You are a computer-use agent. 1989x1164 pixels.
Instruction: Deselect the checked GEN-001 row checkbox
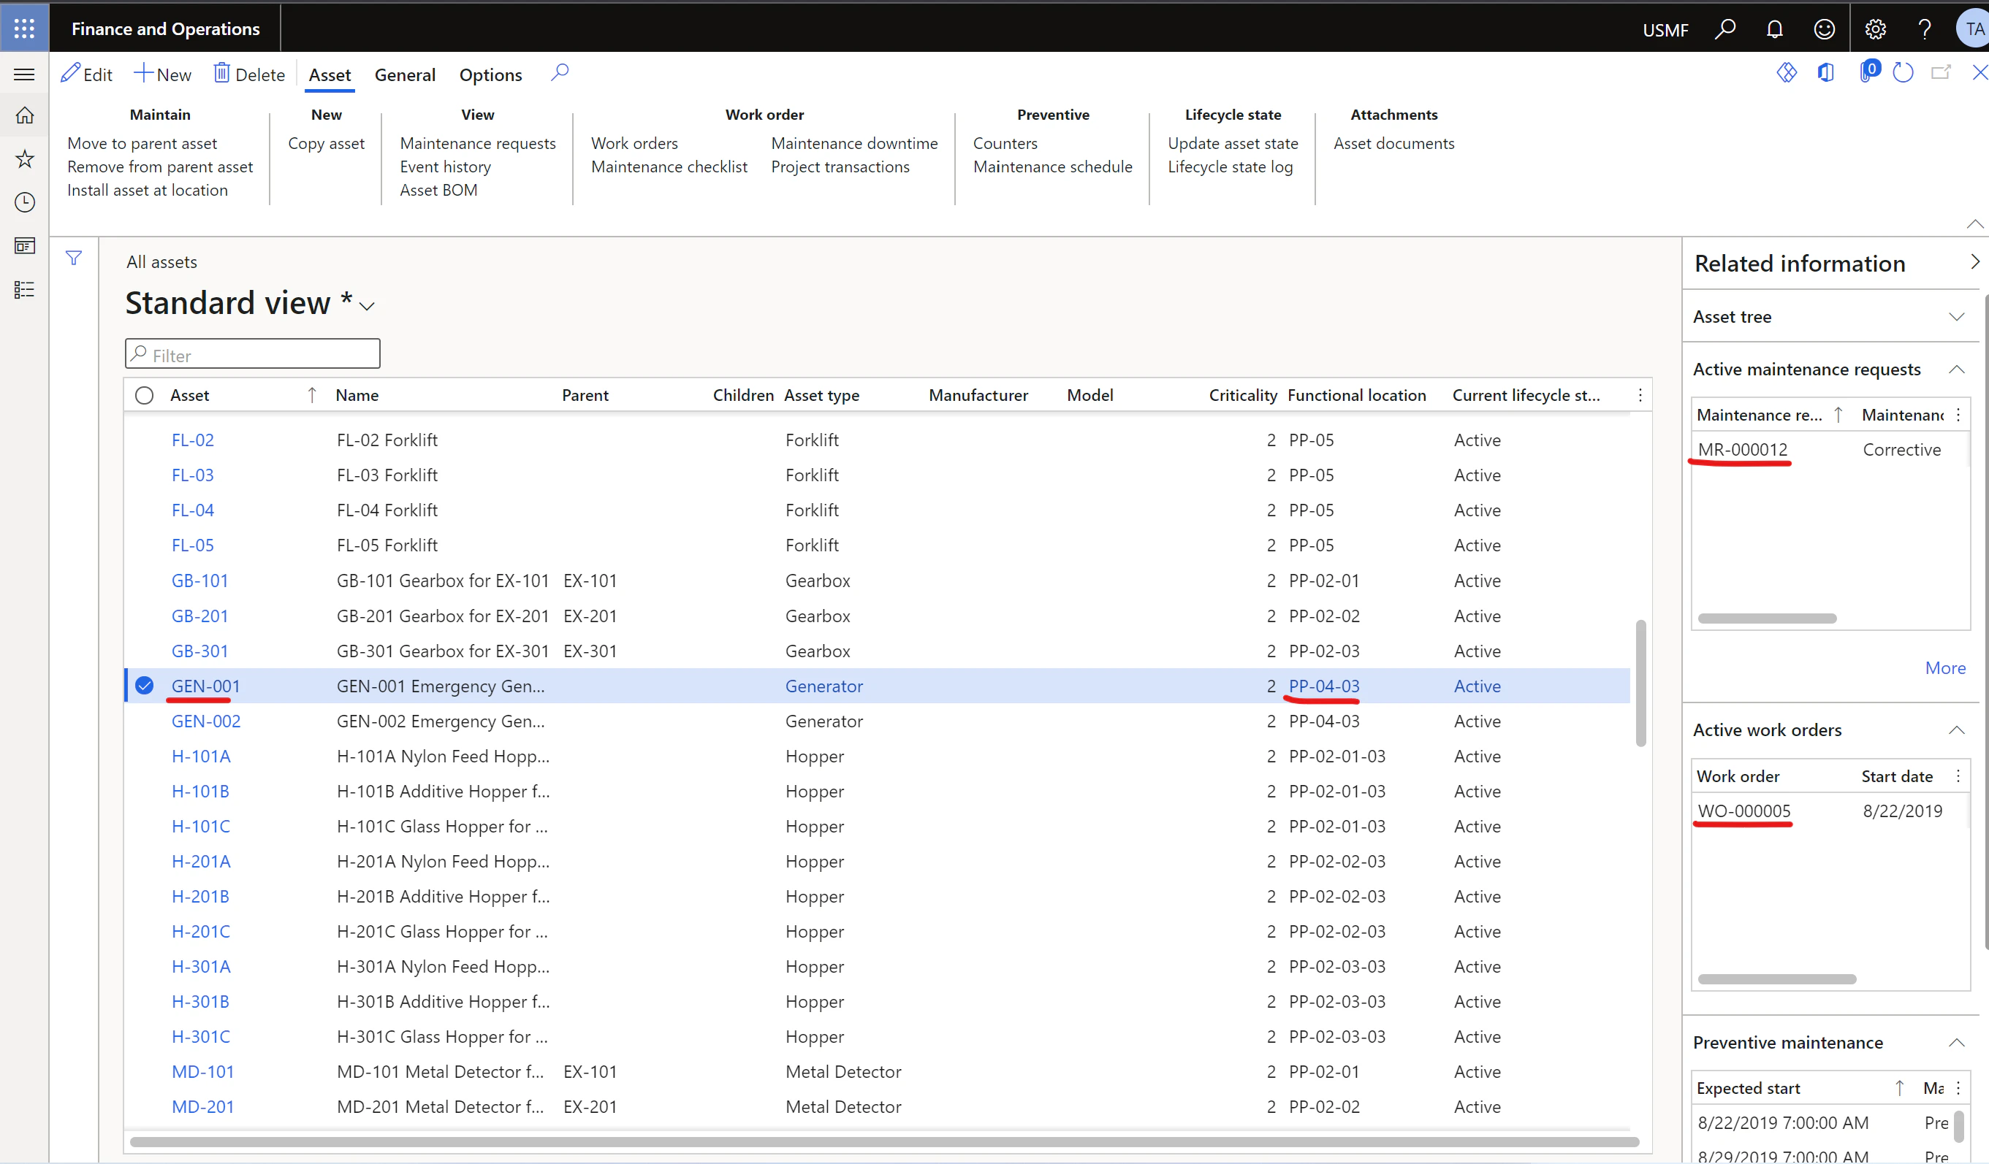[145, 685]
